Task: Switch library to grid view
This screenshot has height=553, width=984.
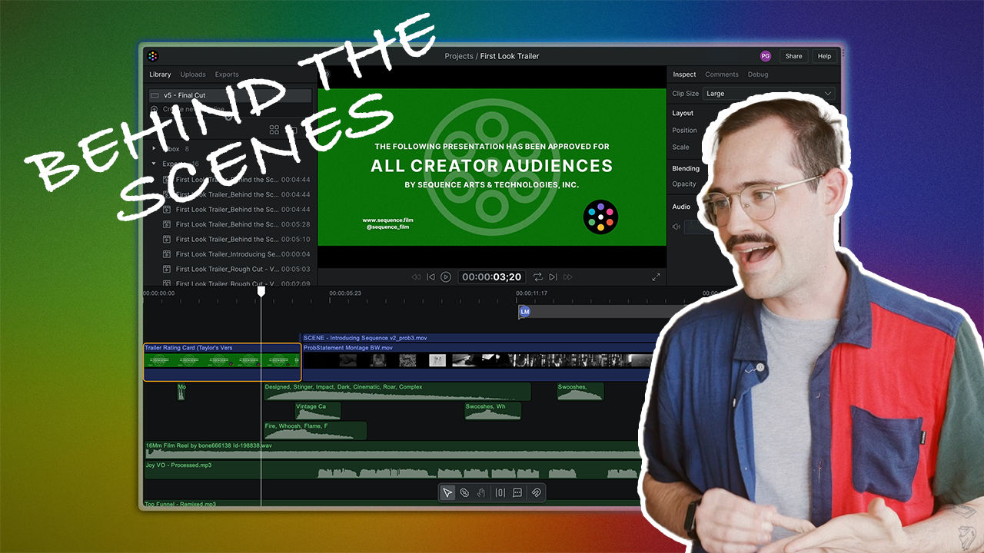Action: [274, 131]
